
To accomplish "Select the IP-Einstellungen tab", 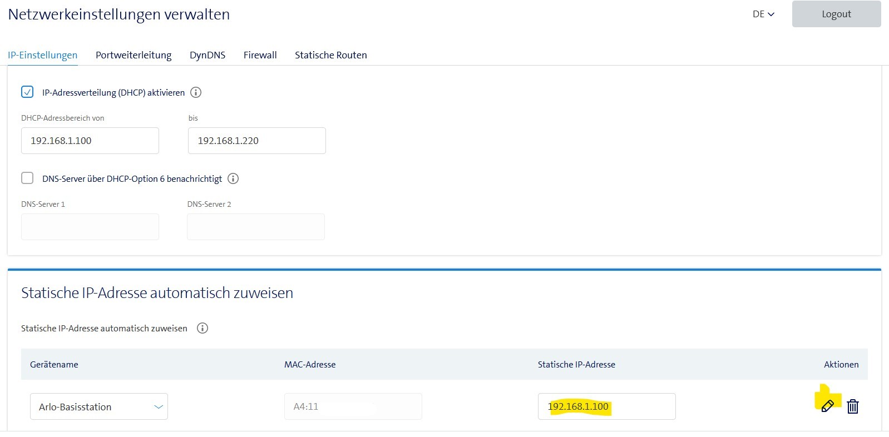I will click(42, 55).
